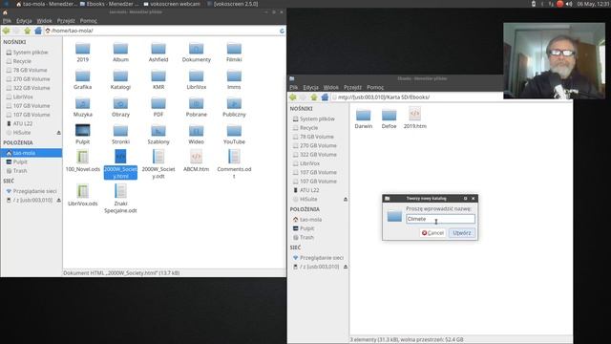Select the ABCM.htm file
Screen dimensions: 611x344
click(x=196, y=161)
